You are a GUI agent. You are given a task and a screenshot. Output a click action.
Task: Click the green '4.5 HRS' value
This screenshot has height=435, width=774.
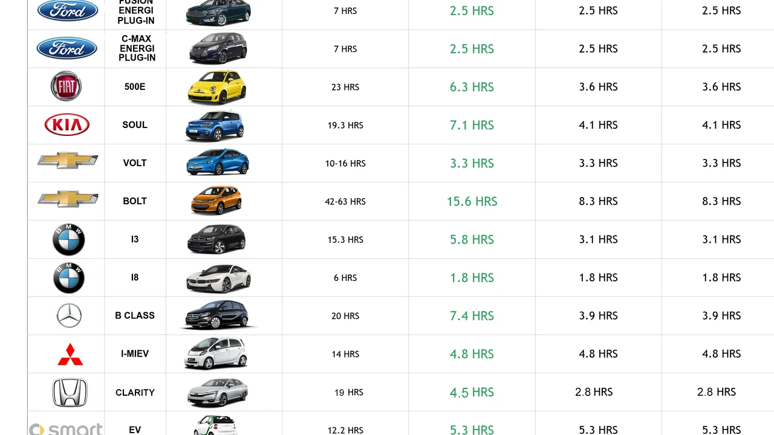(472, 392)
